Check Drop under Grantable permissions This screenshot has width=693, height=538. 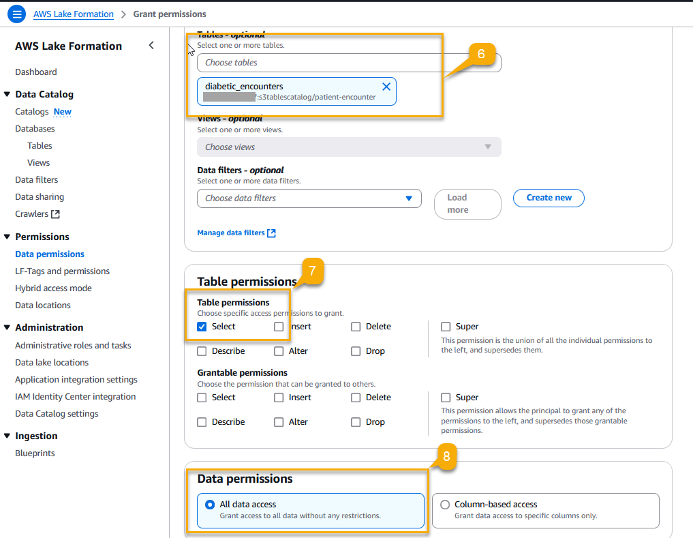tap(355, 421)
